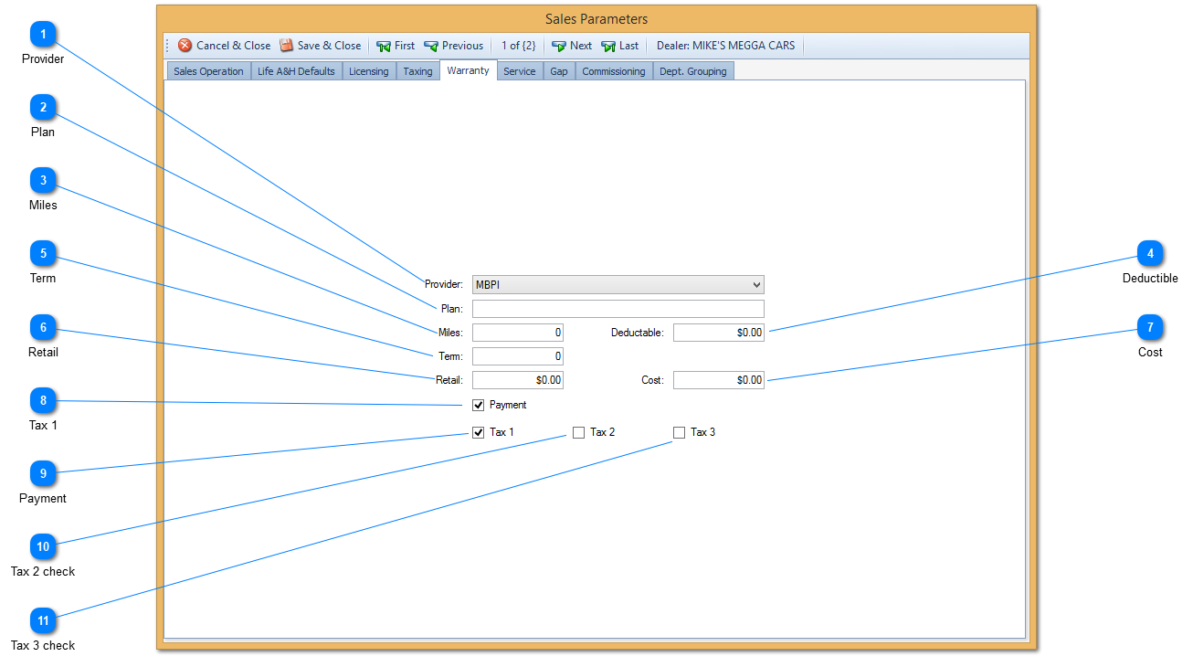Switch to the Sales Operation tab
1193x667 pixels.
pos(208,71)
